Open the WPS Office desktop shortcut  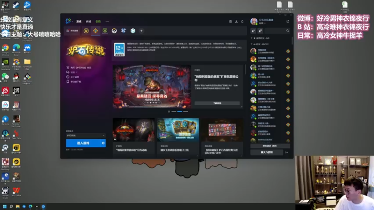tap(16, 192)
